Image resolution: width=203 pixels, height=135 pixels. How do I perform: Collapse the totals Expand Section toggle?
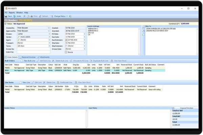tap(173, 108)
